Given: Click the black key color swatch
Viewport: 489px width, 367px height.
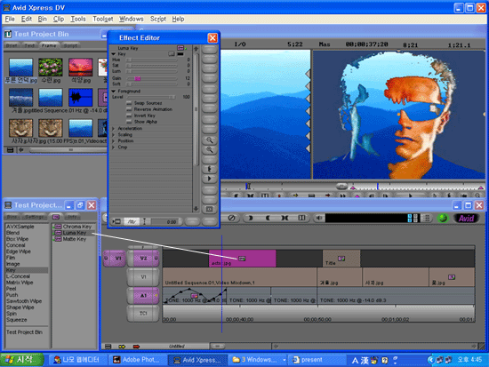Looking at the screenshot, I should [180, 54].
